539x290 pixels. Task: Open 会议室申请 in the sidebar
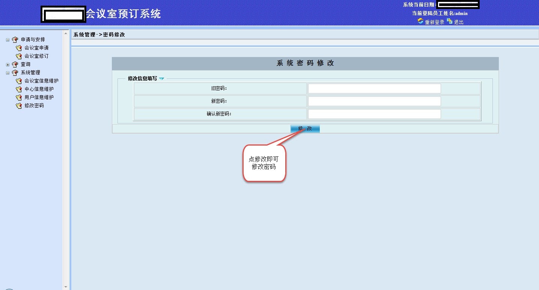[x=36, y=48]
